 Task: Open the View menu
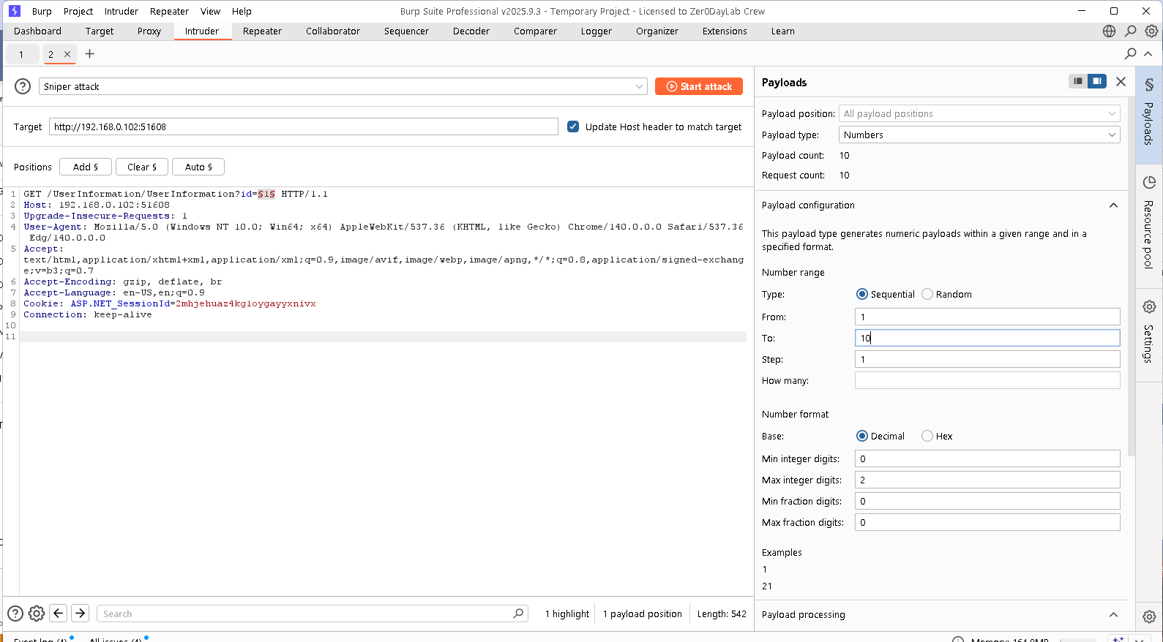[211, 11]
